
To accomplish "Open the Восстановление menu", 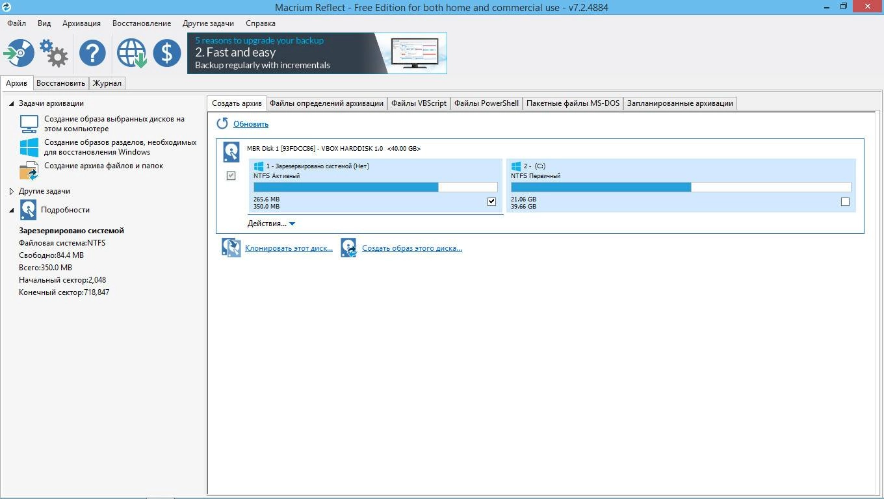I will coord(142,23).
